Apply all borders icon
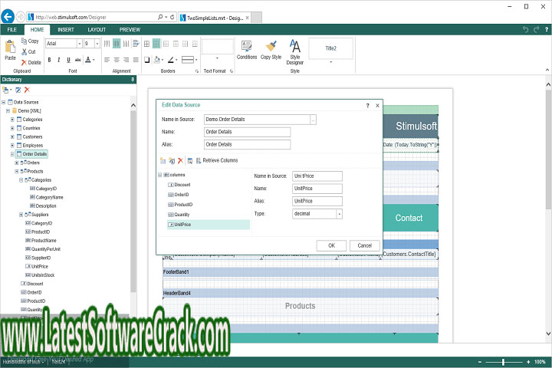 point(146,44)
